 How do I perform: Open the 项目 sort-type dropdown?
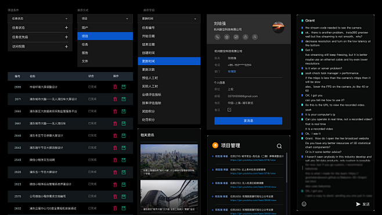coord(105,19)
